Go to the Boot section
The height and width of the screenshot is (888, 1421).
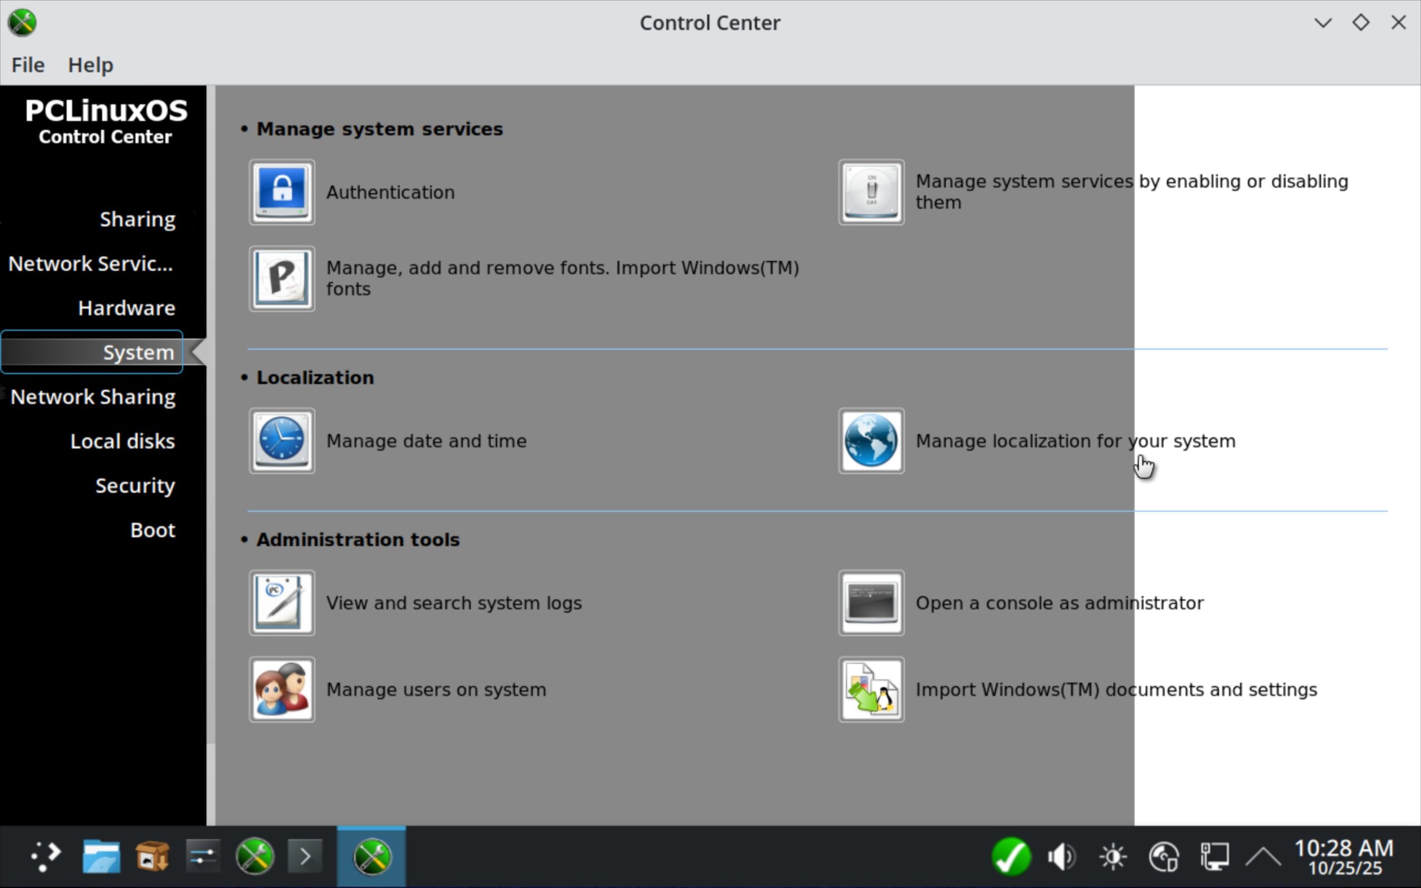coord(153,531)
